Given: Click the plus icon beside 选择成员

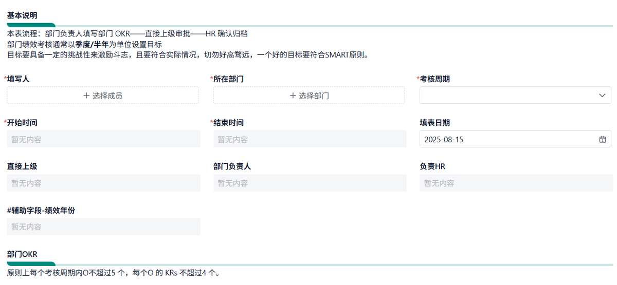Looking at the screenshot, I should (x=86, y=96).
